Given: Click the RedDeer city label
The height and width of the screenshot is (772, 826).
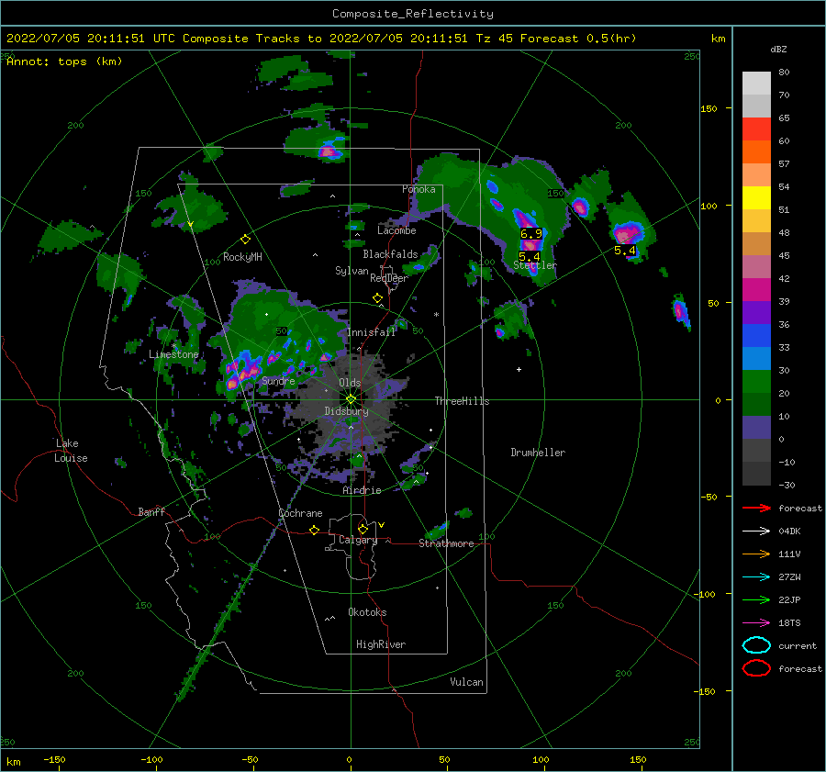Looking at the screenshot, I should click(x=389, y=278).
